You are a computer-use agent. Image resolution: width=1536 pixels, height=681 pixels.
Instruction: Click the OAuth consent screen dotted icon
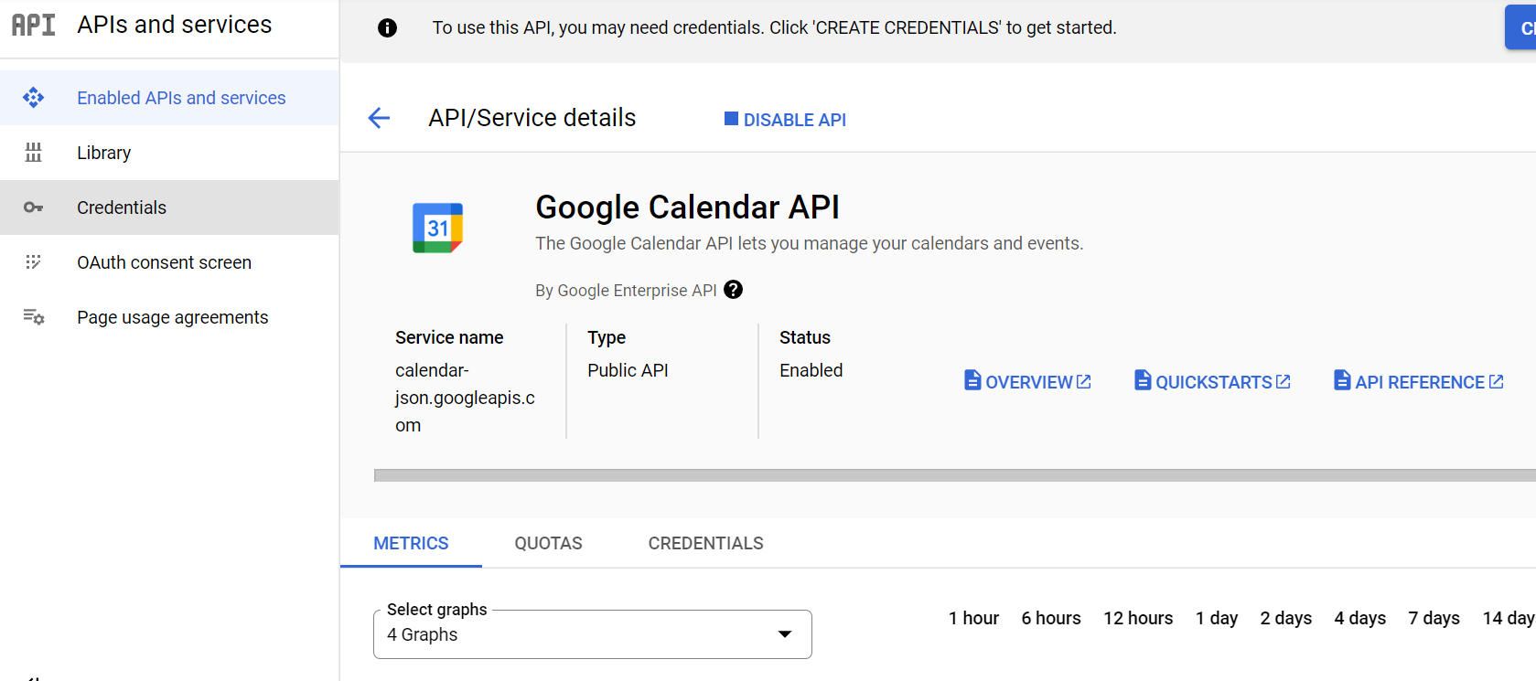pyautogui.click(x=34, y=262)
